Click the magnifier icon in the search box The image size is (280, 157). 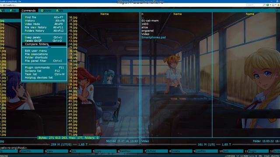coord(264,5)
